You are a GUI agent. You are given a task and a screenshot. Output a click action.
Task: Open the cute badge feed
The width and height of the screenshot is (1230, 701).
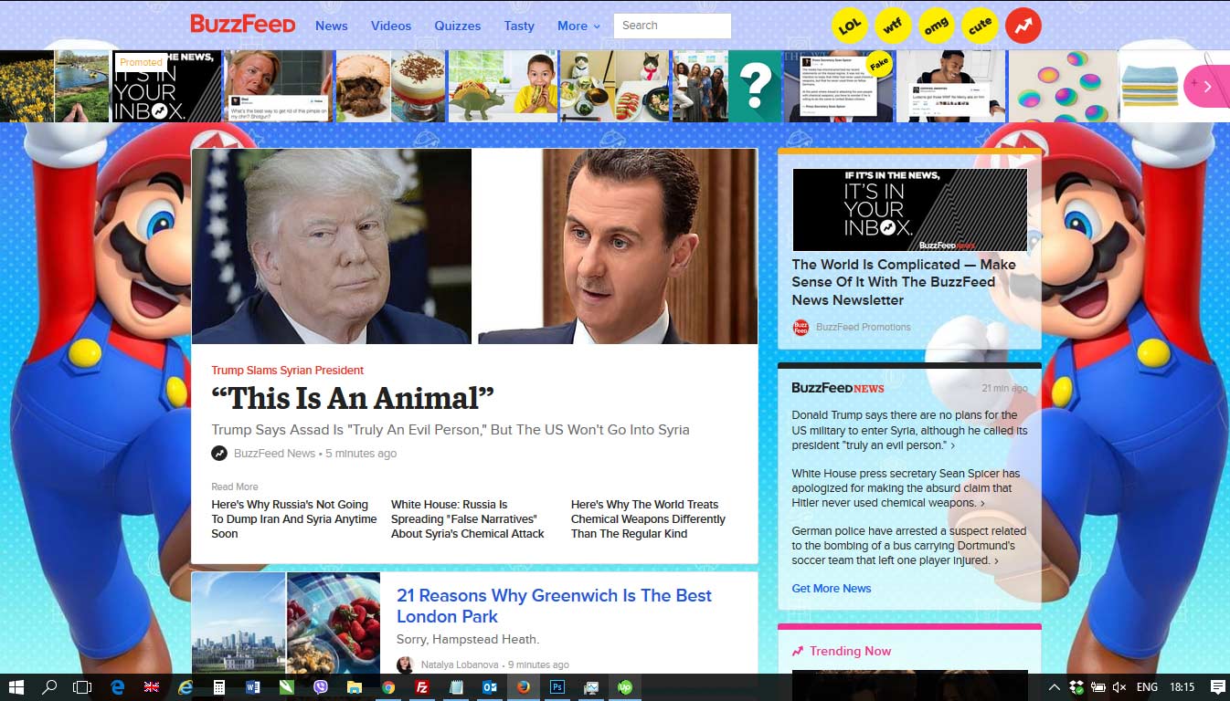tap(980, 26)
